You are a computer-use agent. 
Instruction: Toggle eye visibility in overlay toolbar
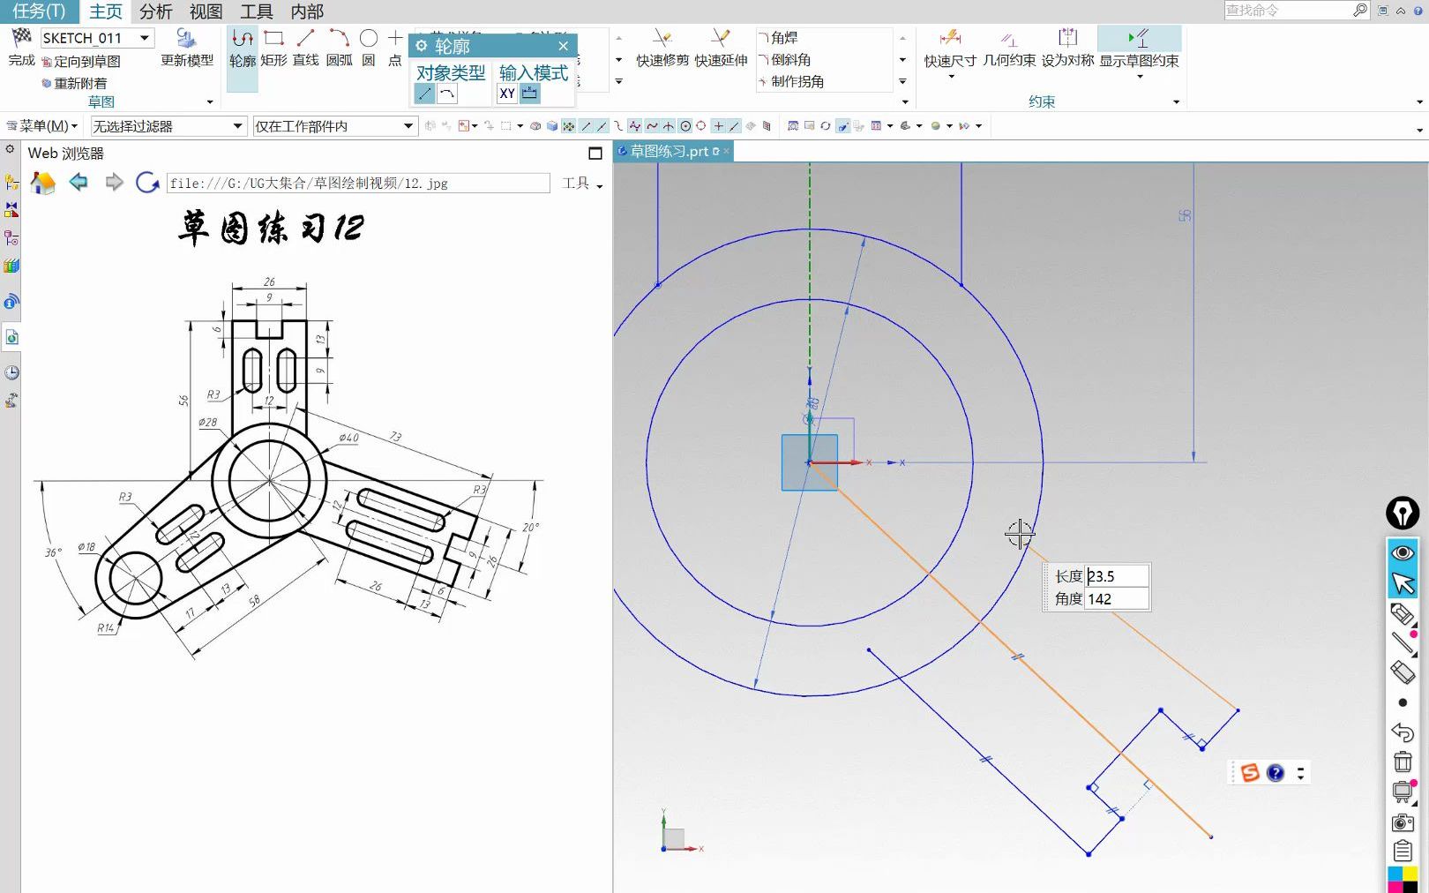1403,552
